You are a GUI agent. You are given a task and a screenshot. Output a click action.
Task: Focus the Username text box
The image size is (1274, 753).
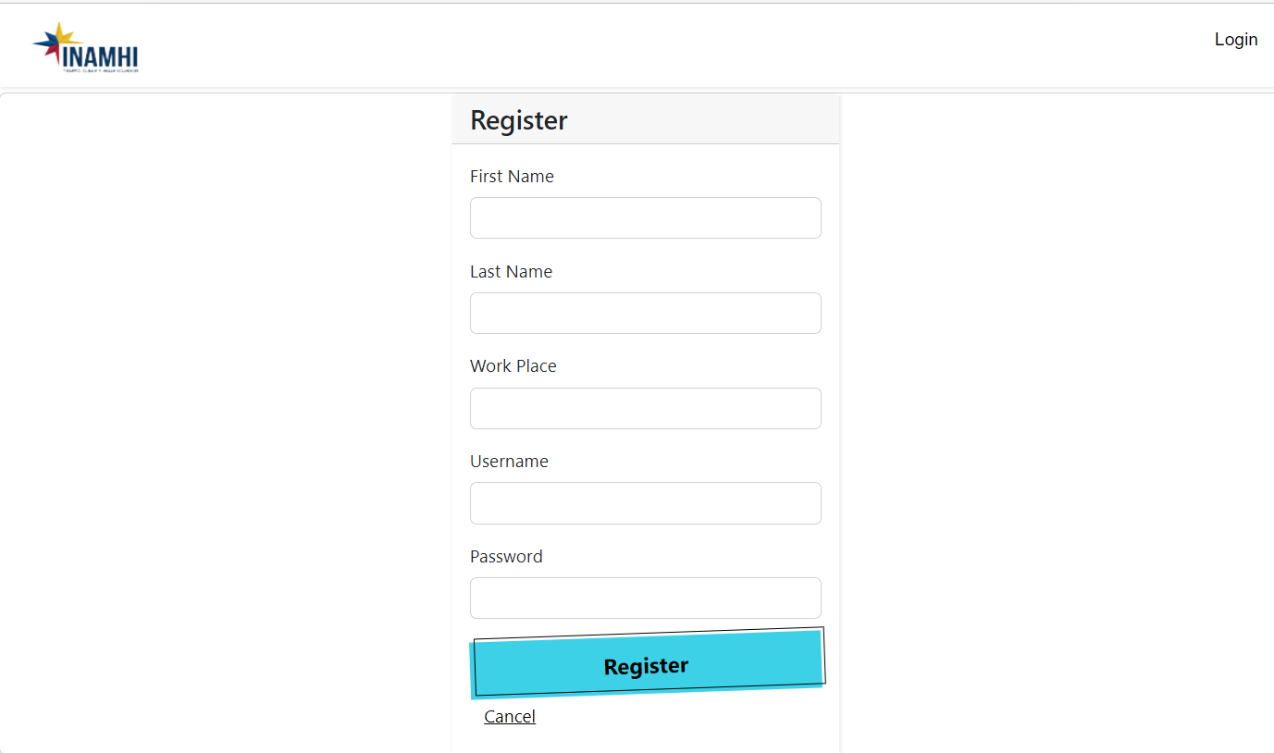pos(645,502)
